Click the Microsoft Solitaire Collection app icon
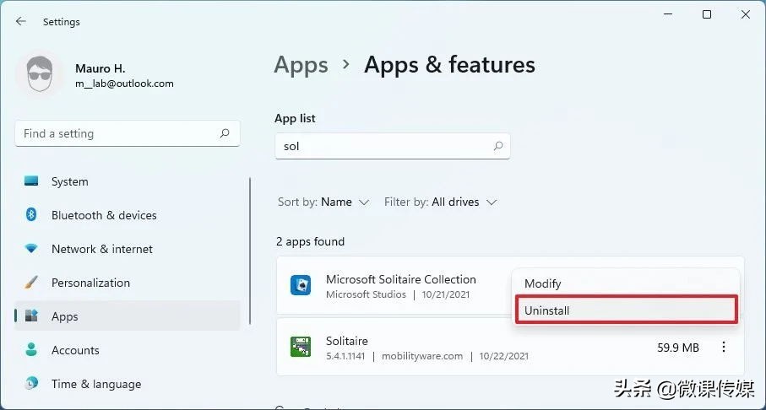The height and width of the screenshot is (410, 766). [x=301, y=285]
